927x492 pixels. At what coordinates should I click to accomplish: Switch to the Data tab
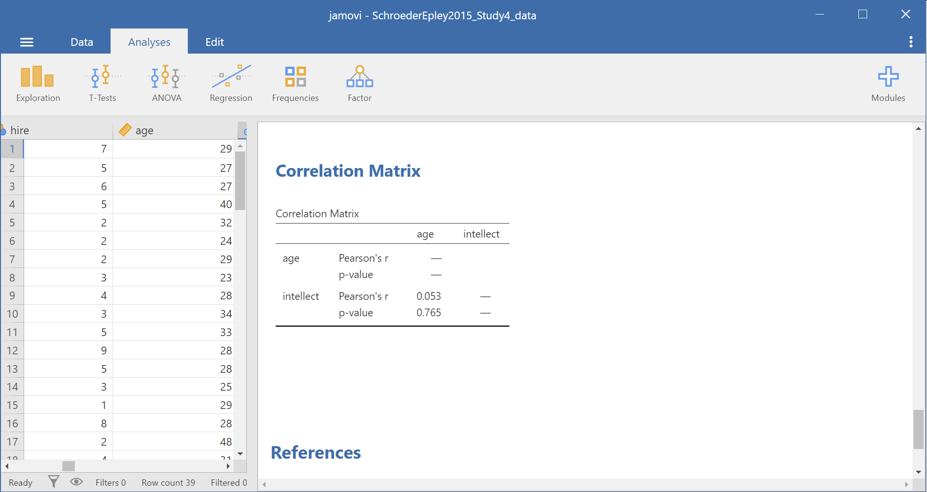[82, 42]
